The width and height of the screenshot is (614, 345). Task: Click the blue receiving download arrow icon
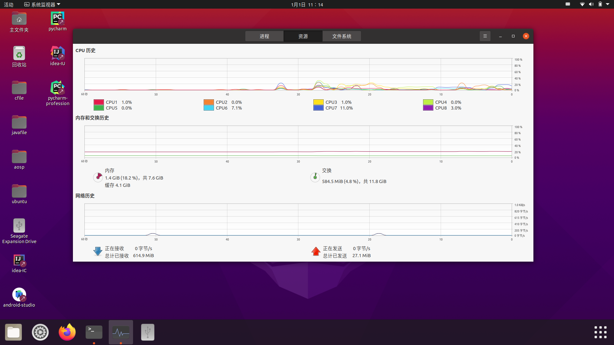pos(98,251)
